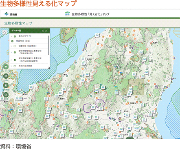180x149 pixels.
Task: Expand the 自然共生サイト layer group arrow
Action: point(11,36)
